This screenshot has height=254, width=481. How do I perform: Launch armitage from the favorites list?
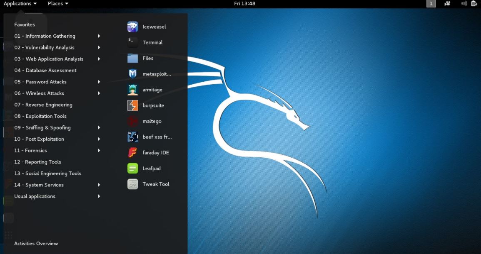pyautogui.click(x=132, y=90)
